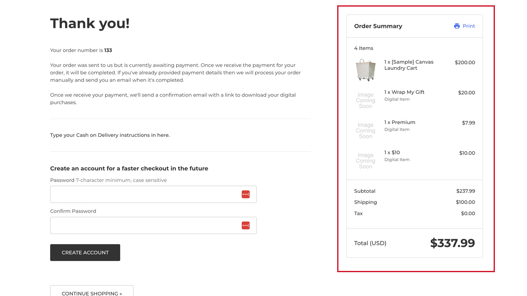This screenshot has height=296, width=527.
Task: Click the Wrap My Gift placeholder image
Action: [366, 100]
